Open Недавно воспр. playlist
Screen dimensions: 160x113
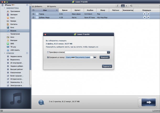point(16,56)
